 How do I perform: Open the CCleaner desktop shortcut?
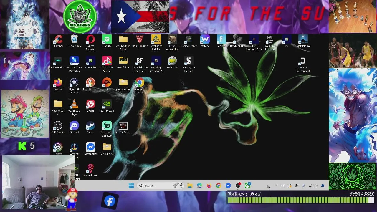[58, 41]
